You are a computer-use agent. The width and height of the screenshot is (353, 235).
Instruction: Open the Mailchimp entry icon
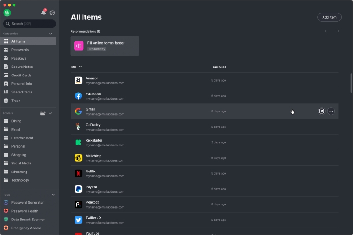coord(79,158)
